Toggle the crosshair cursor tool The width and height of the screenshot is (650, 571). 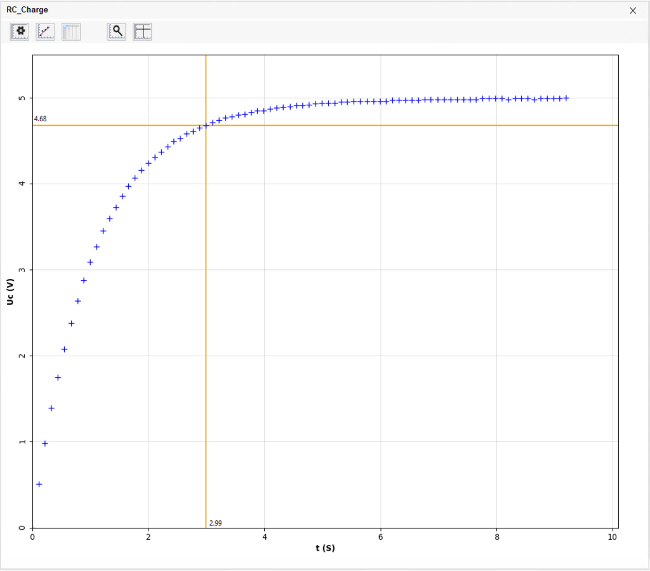(x=142, y=31)
